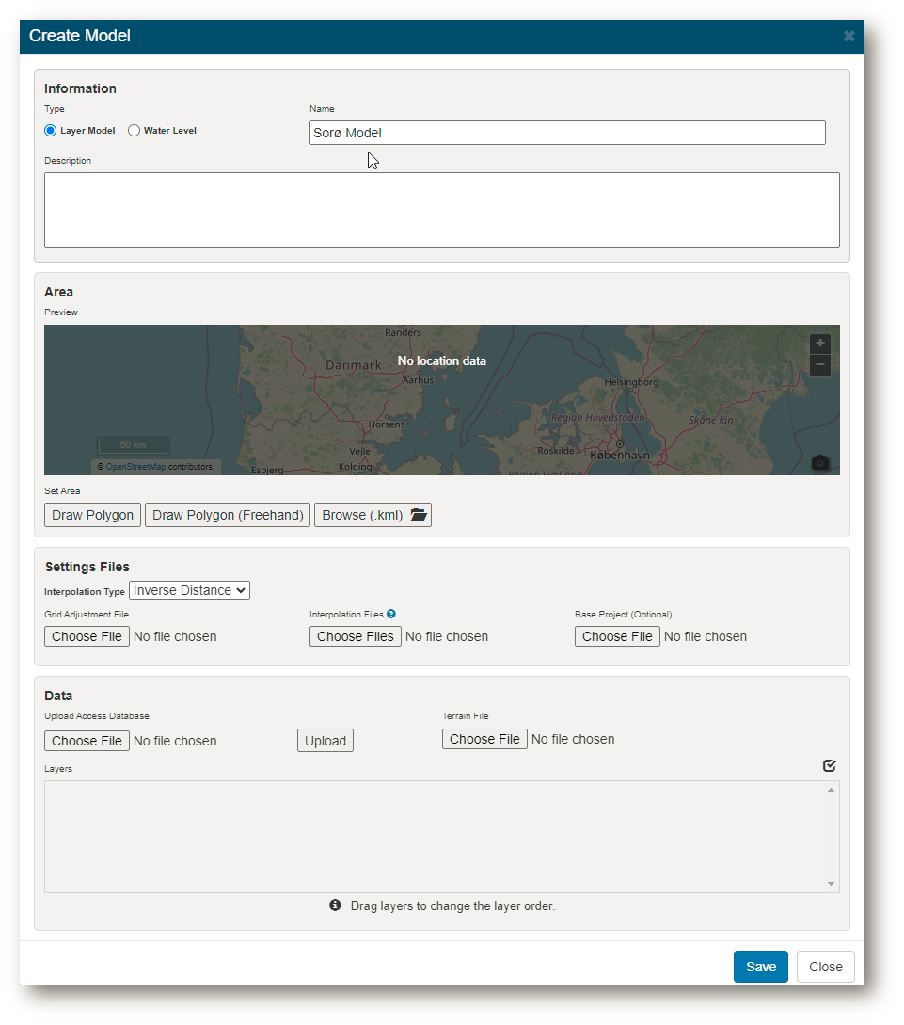Choose an Access Database file
904x1025 pixels.
pyautogui.click(x=87, y=741)
